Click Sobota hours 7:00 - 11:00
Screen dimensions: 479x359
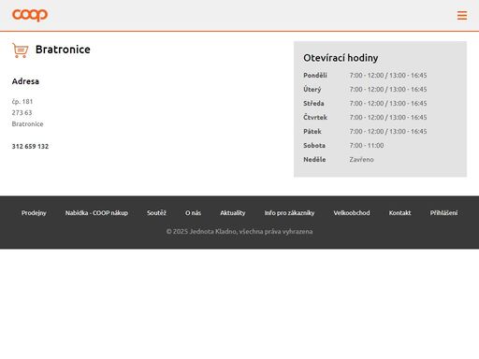click(367, 145)
